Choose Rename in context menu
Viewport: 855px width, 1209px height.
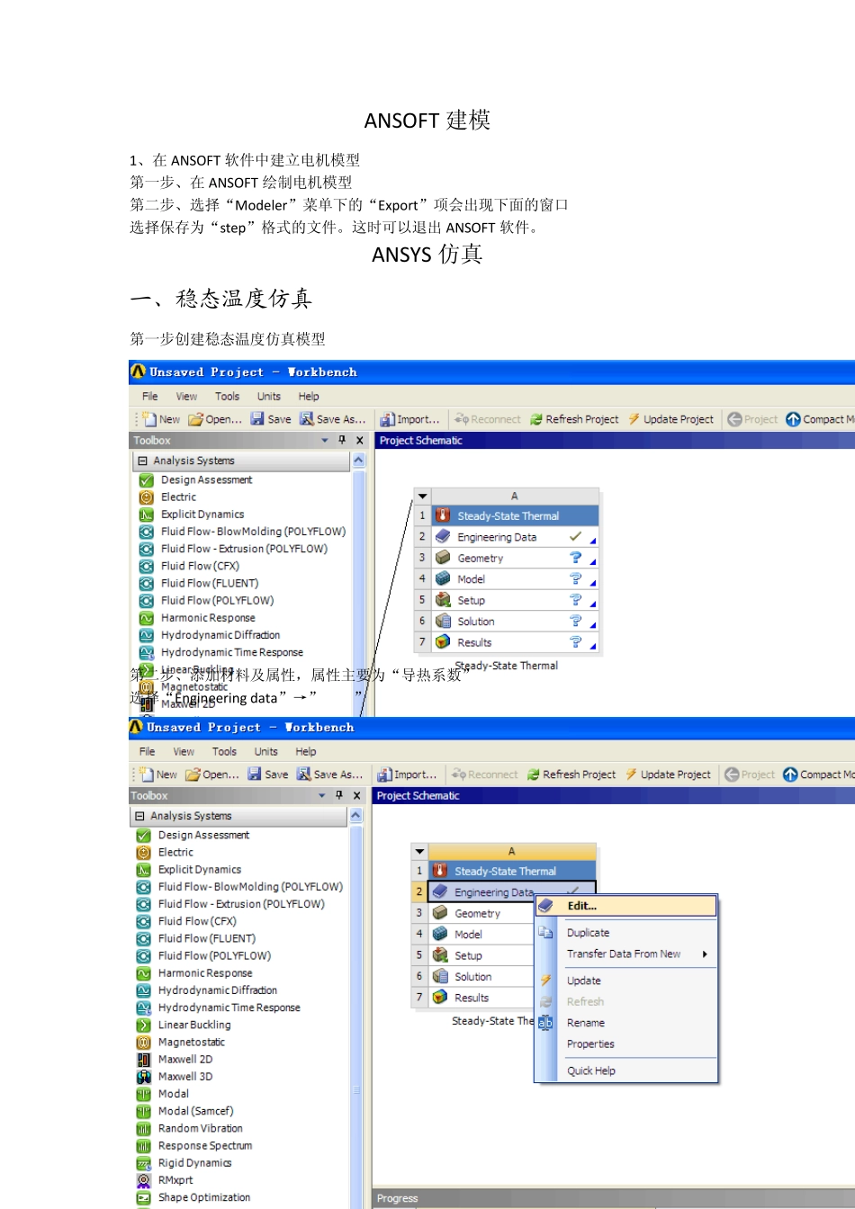[x=586, y=1023]
